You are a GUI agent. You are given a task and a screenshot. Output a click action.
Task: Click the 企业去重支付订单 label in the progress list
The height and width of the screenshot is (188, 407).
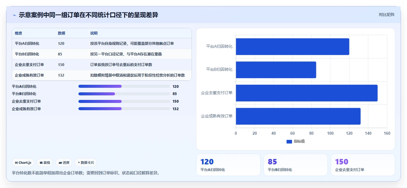pos(26,101)
